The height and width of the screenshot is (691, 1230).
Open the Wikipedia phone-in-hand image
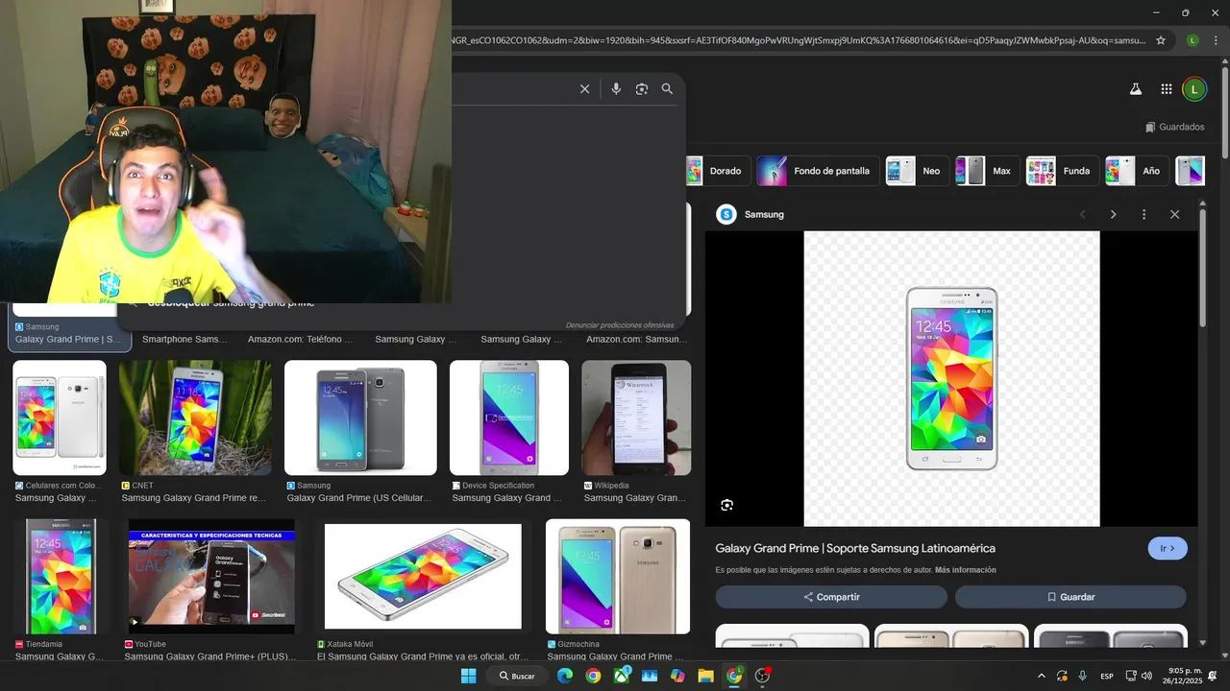[636, 417]
